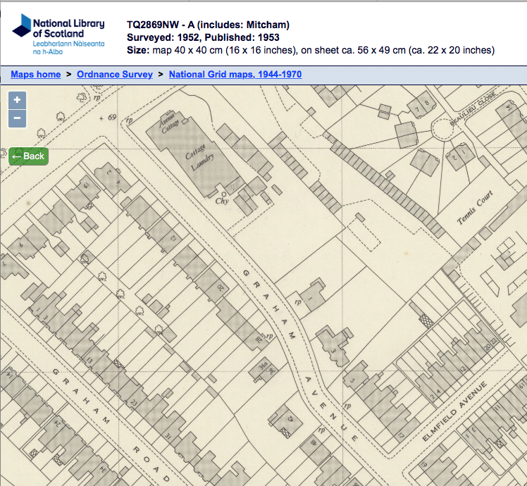Image resolution: width=527 pixels, height=486 pixels.
Task: Click the National Library of Scotland logo
Action: (x=59, y=33)
